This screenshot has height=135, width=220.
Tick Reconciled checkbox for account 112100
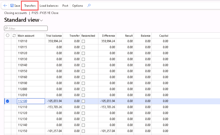click(83, 101)
